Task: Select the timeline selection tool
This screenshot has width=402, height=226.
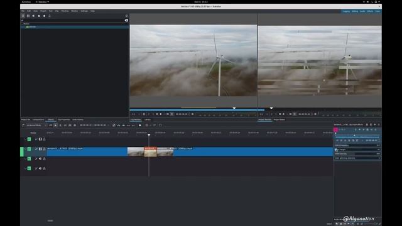Action: click(56, 126)
